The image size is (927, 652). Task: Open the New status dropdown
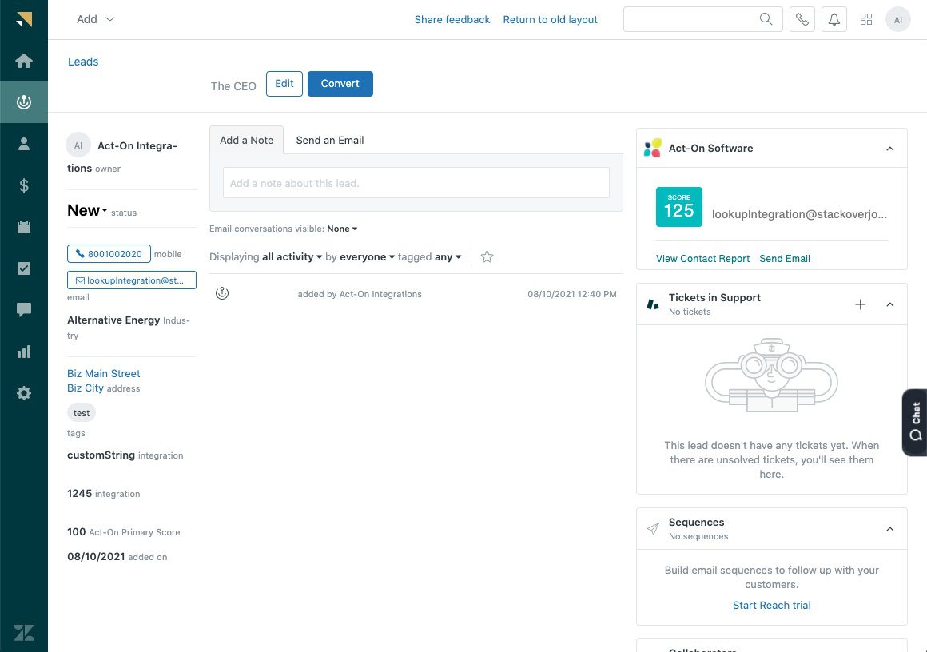tap(86, 210)
